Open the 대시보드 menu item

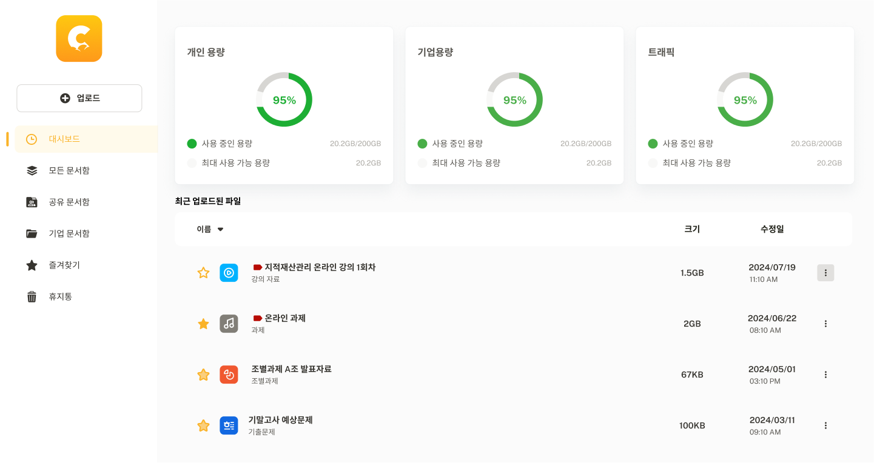click(x=86, y=139)
